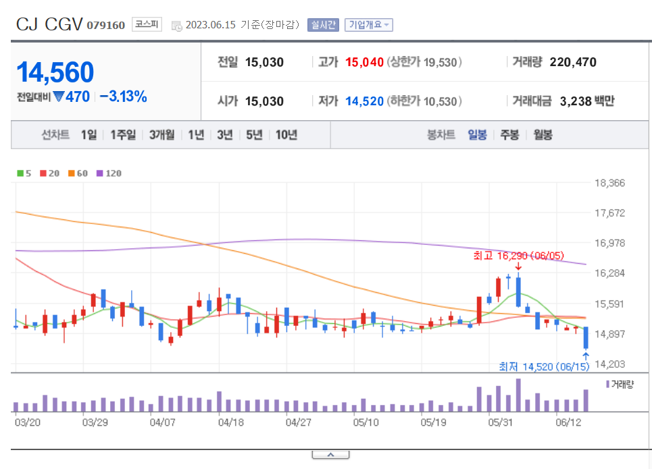Viewport: 652px width, 469px height.
Task: Click the 04/27 date axis label
Action: tap(298, 422)
